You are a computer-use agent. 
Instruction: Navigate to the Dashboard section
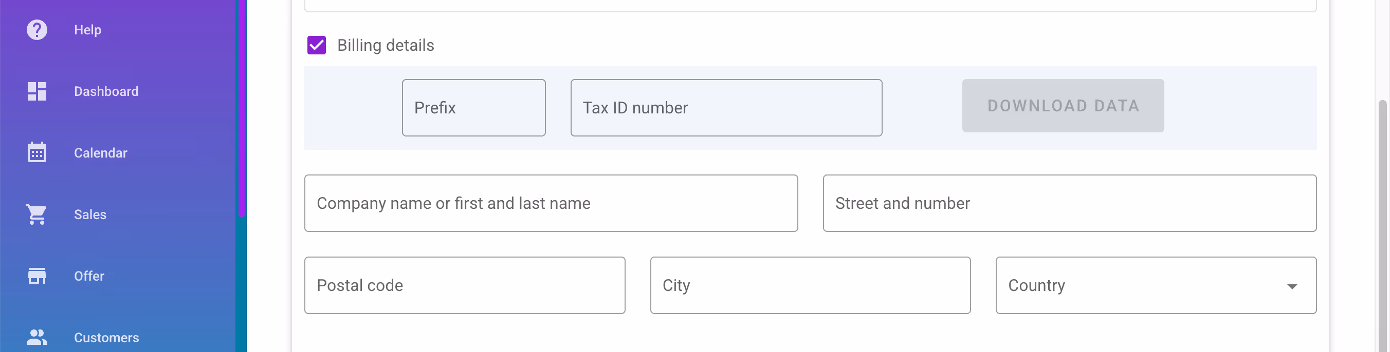coord(106,91)
